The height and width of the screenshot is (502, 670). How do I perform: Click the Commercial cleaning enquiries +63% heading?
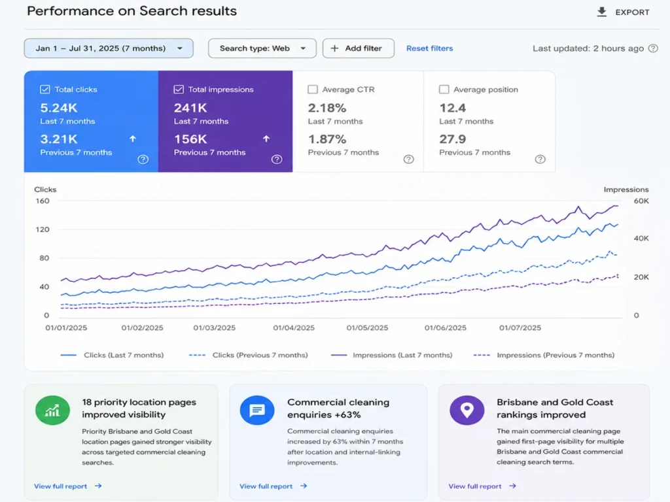click(x=338, y=409)
